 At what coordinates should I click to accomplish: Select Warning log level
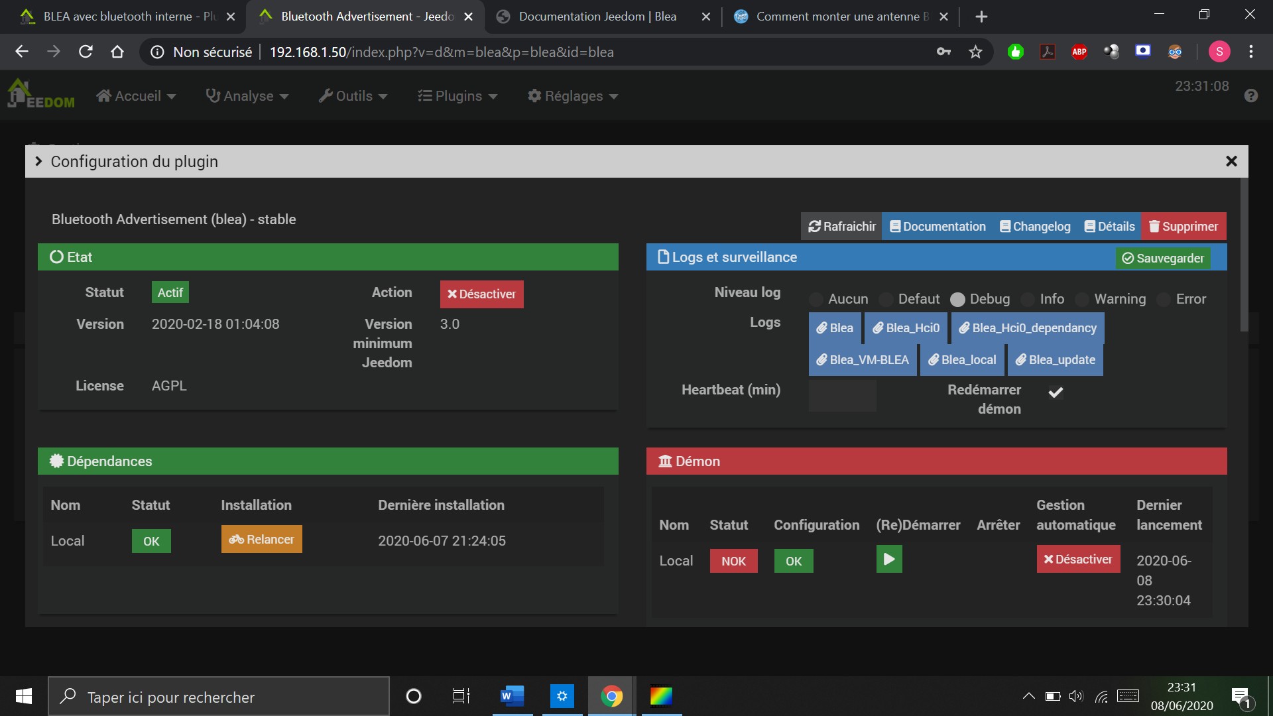[x=1082, y=299]
